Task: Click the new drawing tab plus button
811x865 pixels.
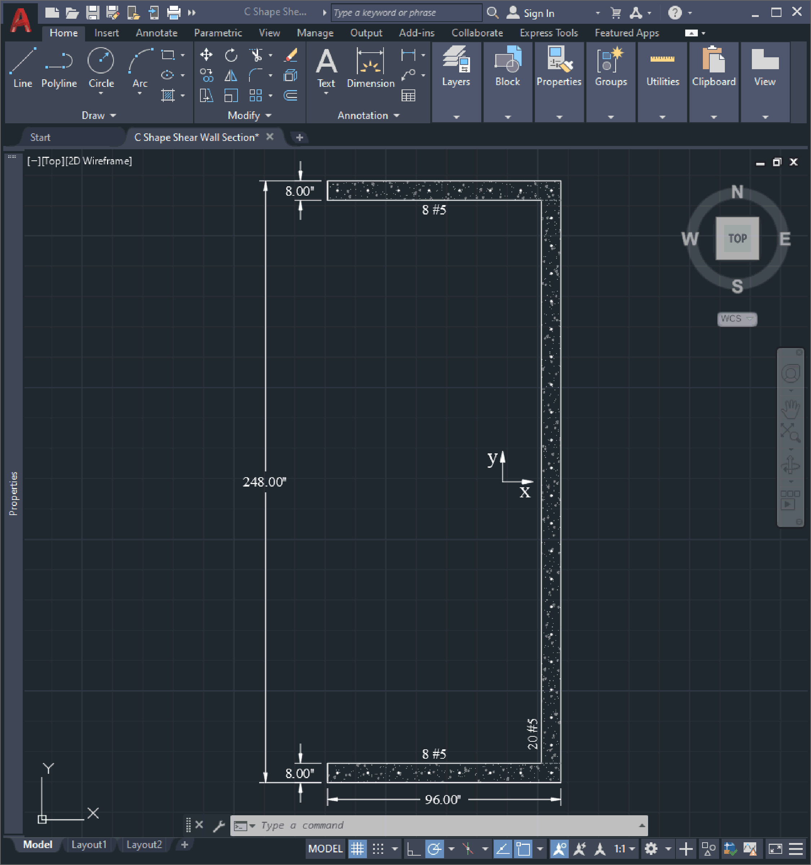Action: point(299,137)
